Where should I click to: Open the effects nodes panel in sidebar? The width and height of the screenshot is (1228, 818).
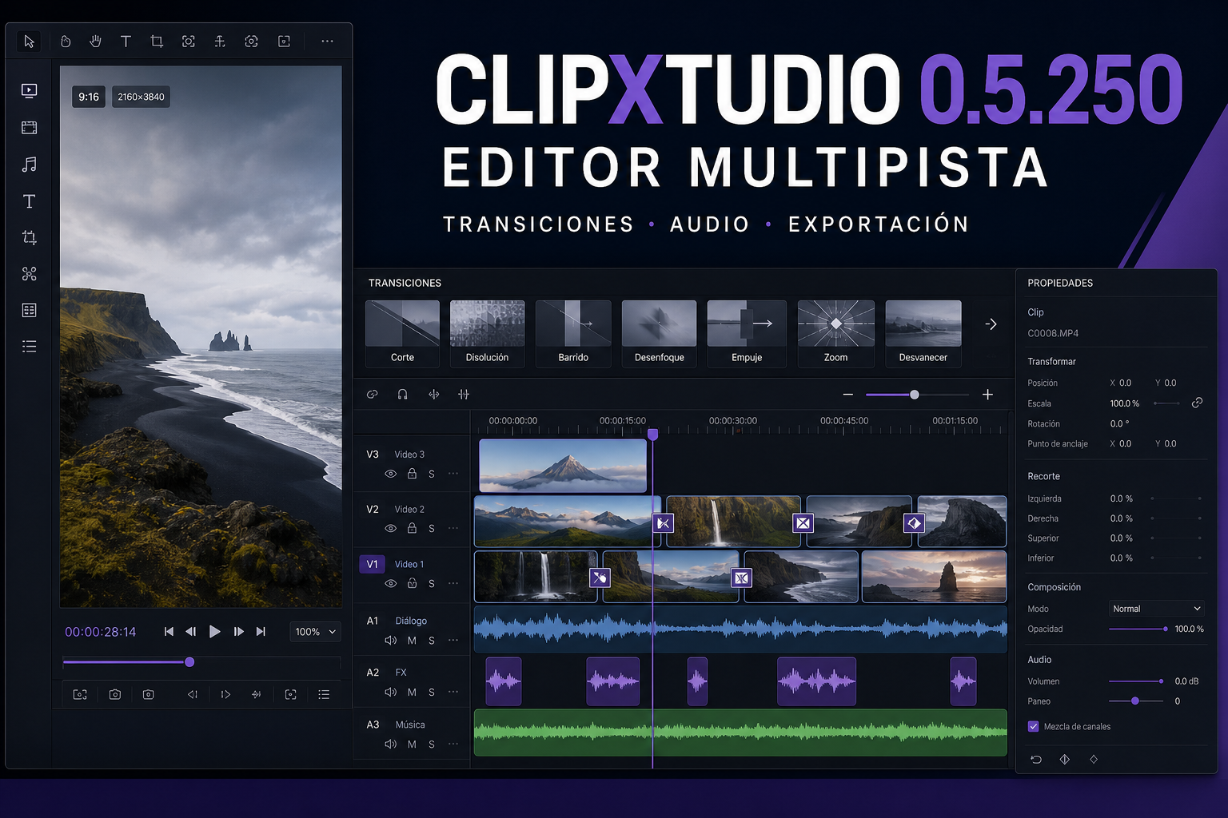point(30,274)
